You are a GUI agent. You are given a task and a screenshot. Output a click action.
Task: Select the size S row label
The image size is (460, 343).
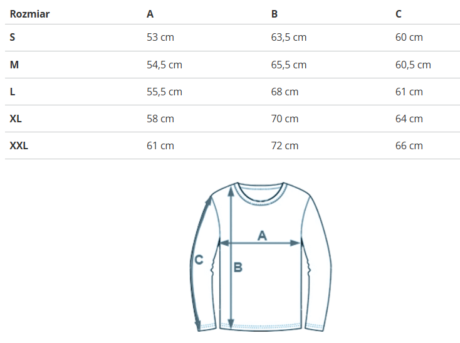13,37
